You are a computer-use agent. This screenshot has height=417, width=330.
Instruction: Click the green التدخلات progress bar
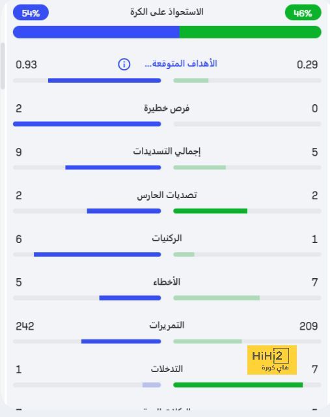pyautogui.click(x=238, y=385)
